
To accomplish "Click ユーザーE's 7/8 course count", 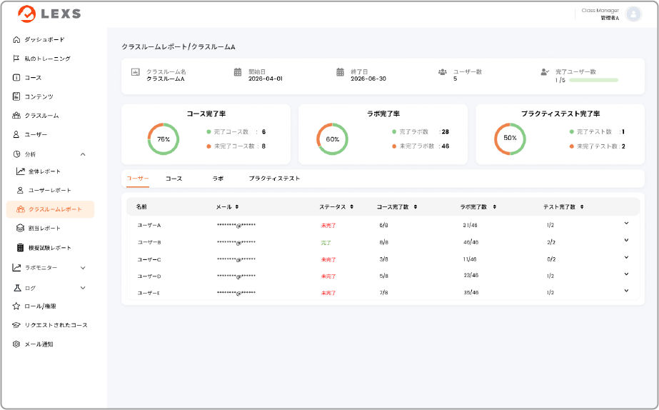I will 383,293.
